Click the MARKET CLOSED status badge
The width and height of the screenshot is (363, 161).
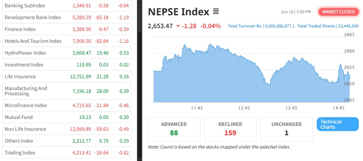tap(338, 12)
